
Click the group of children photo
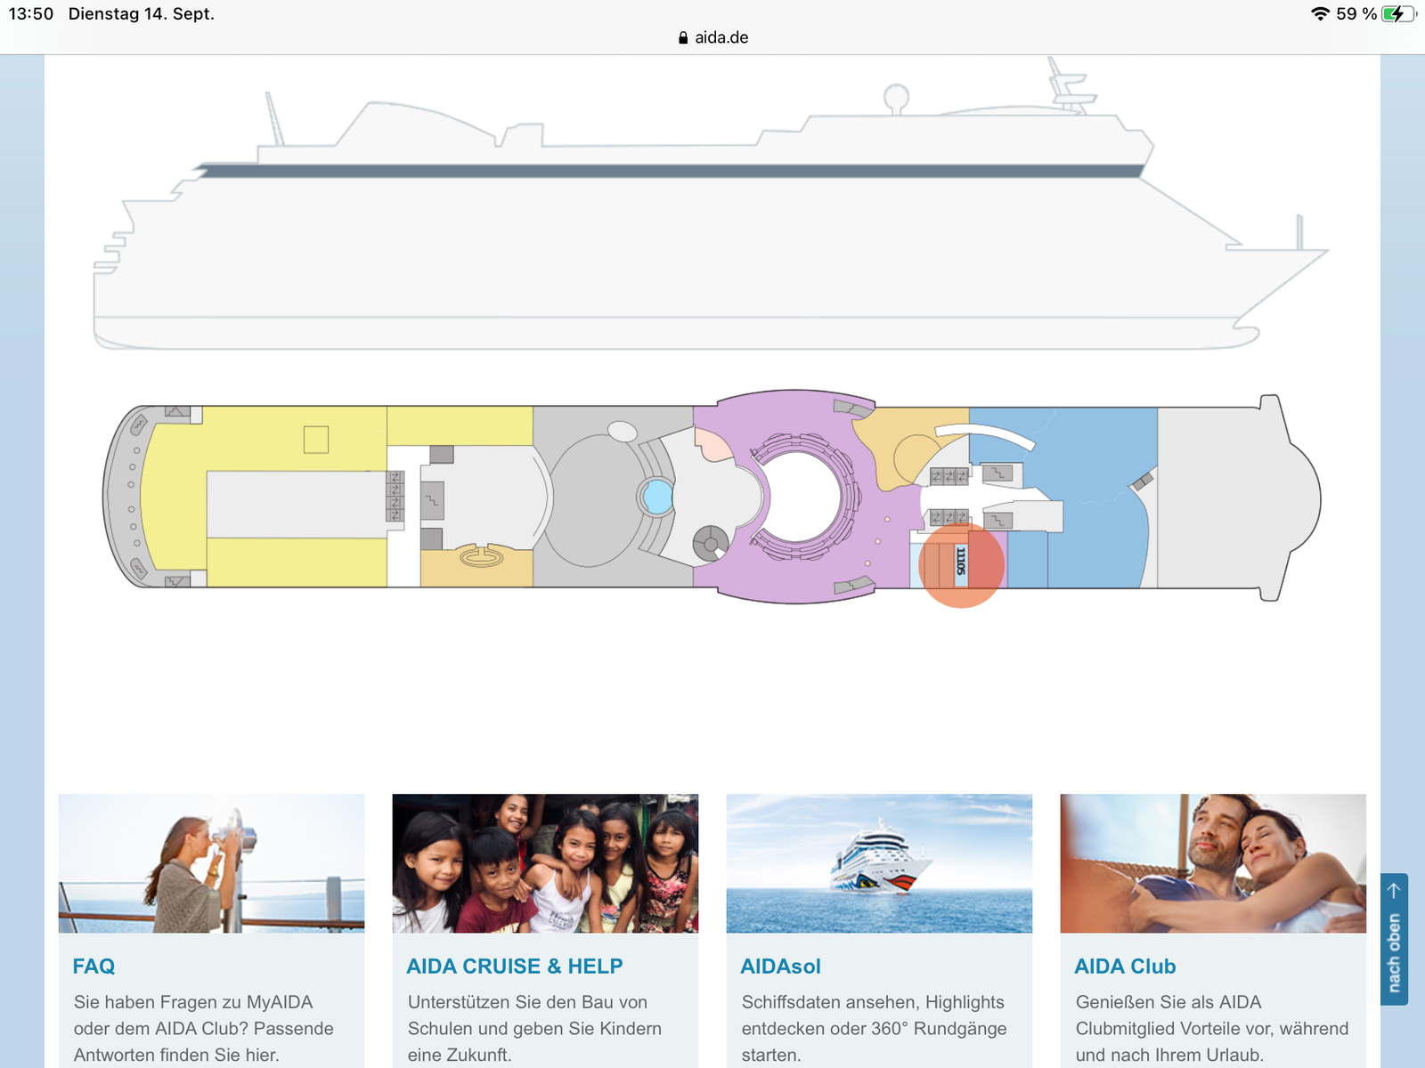tap(545, 863)
